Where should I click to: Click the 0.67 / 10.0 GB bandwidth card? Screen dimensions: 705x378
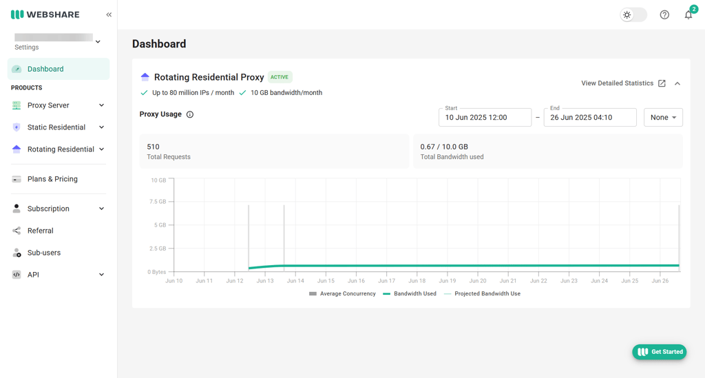coord(547,151)
